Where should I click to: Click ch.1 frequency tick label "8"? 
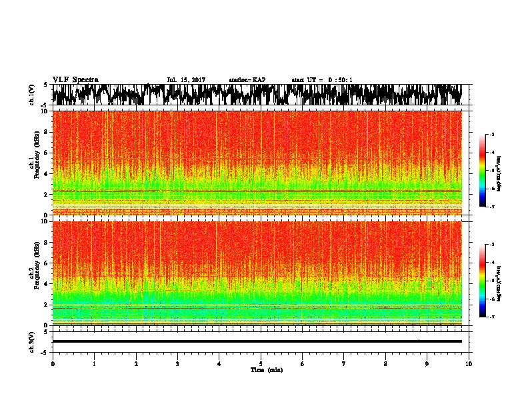pos(46,132)
